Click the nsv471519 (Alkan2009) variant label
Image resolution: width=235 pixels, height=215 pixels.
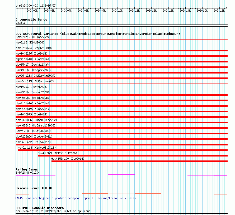coord(32,37)
